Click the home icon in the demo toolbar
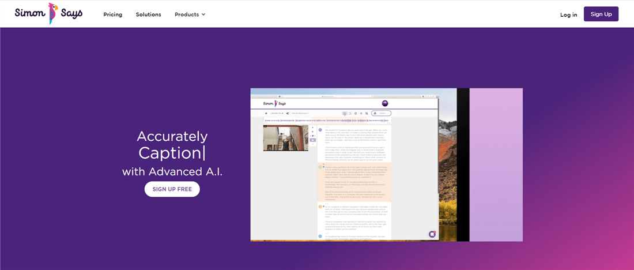The height and width of the screenshot is (270, 634). click(x=266, y=113)
